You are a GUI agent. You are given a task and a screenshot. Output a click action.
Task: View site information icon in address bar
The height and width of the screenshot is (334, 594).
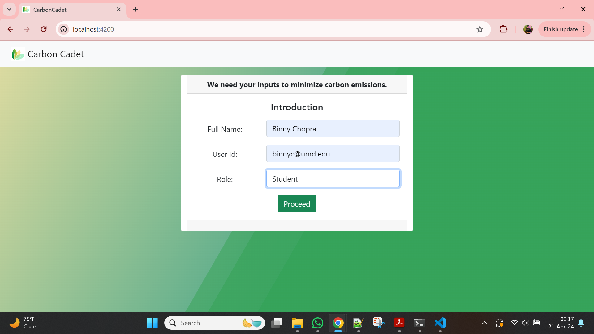[x=63, y=29]
